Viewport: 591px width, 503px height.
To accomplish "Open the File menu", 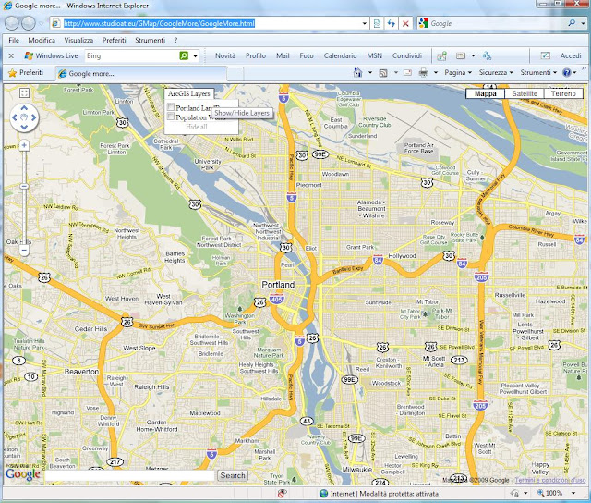I will [14, 40].
